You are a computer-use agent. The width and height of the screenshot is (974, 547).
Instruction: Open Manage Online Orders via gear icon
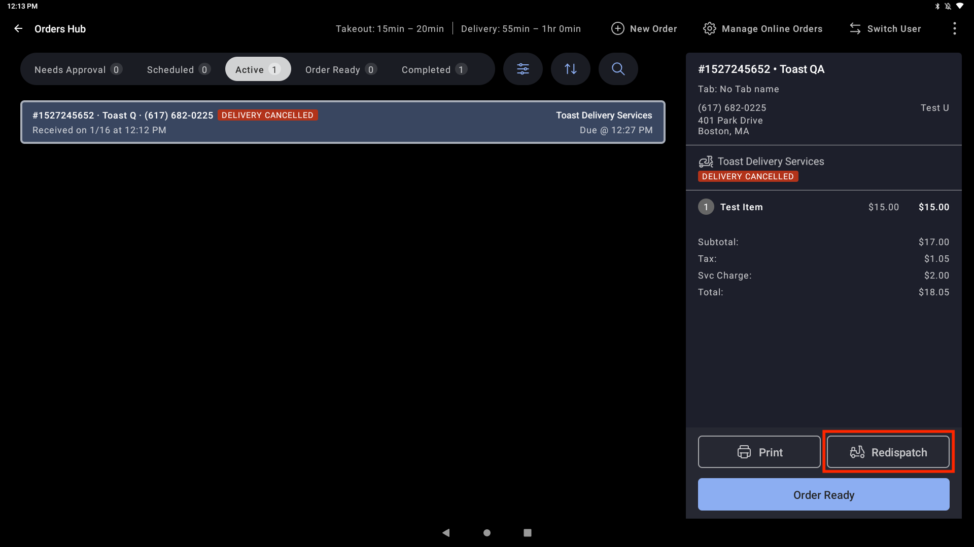tap(709, 28)
